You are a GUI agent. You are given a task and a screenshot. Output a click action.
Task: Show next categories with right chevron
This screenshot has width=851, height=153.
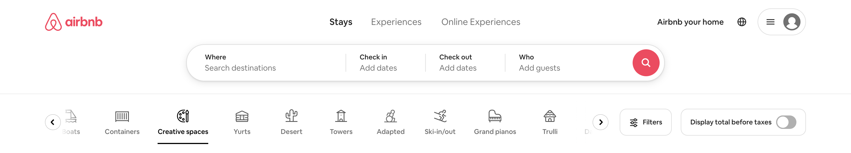(600, 122)
